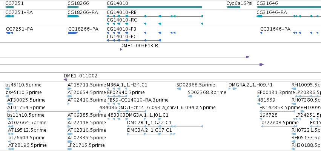321x151 pixels.
Task: Click EST LP21715.5prime
Action: (x=86, y=145)
